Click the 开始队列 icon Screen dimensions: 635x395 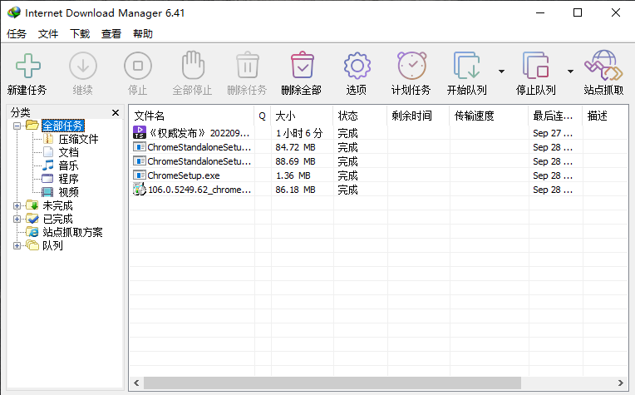pos(466,65)
